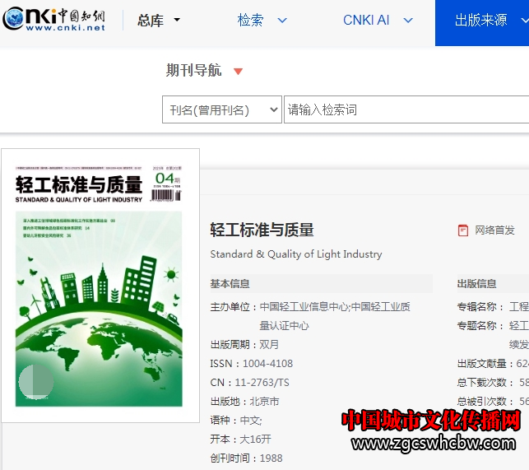Open the CNKI AI dropdown chevron
The height and width of the screenshot is (470, 529).
coord(406,21)
